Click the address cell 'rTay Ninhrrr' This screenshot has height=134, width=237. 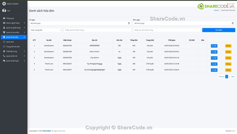95,58
